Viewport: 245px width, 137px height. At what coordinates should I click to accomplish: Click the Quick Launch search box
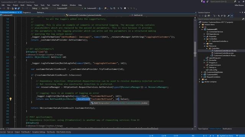click(222, 2)
